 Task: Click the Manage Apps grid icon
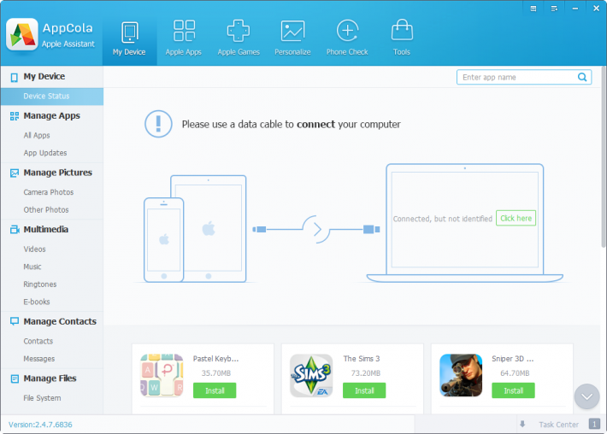click(x=15, y=116)
